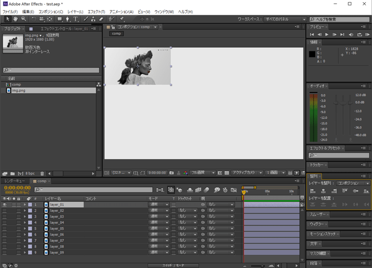The width and height of the screenshot is (372, 268).
Task: Align layers to left edge
Action: pos(313,191)
